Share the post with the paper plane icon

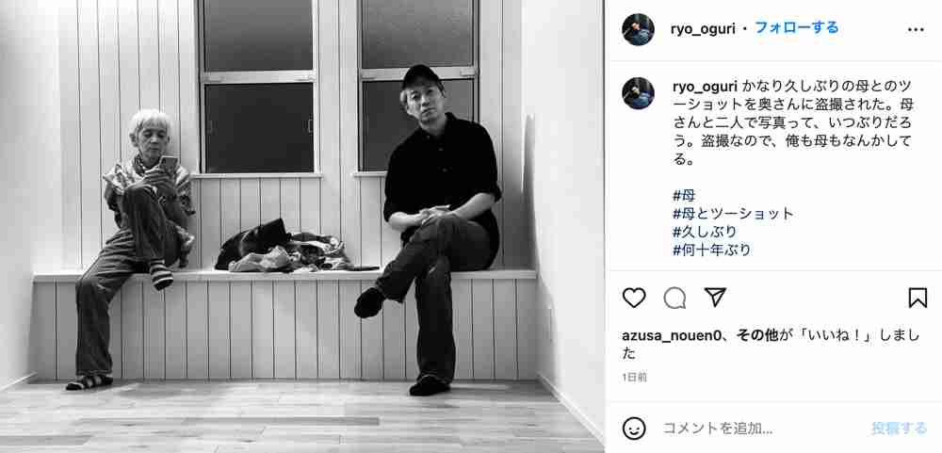coord(715,298)
